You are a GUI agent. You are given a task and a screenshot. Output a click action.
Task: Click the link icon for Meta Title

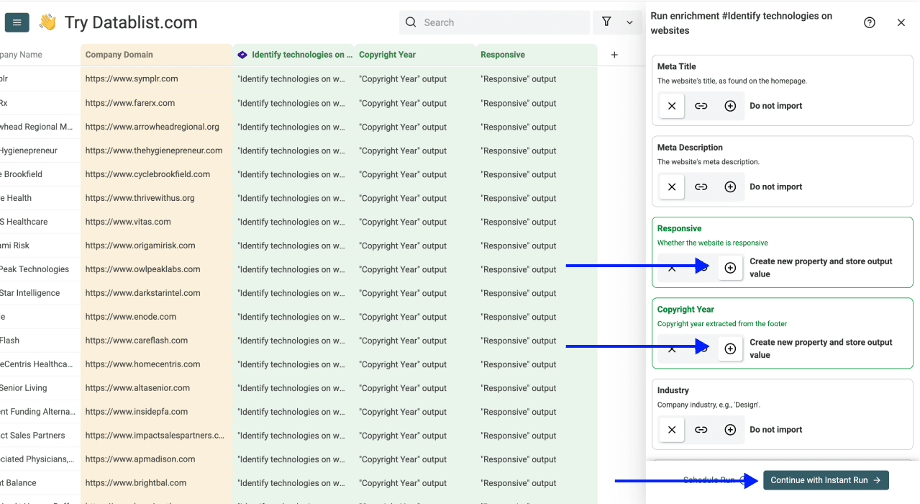tap(701, 106)
